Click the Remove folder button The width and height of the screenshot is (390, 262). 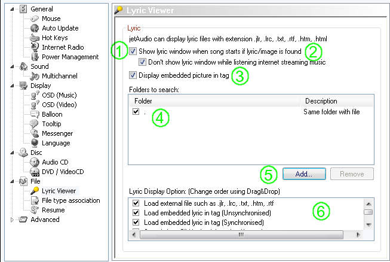click(352, 174)
